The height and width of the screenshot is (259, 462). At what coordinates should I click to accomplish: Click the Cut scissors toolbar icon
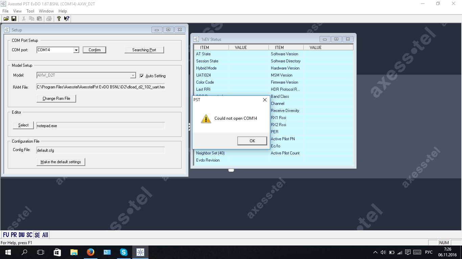click(24, 19)
